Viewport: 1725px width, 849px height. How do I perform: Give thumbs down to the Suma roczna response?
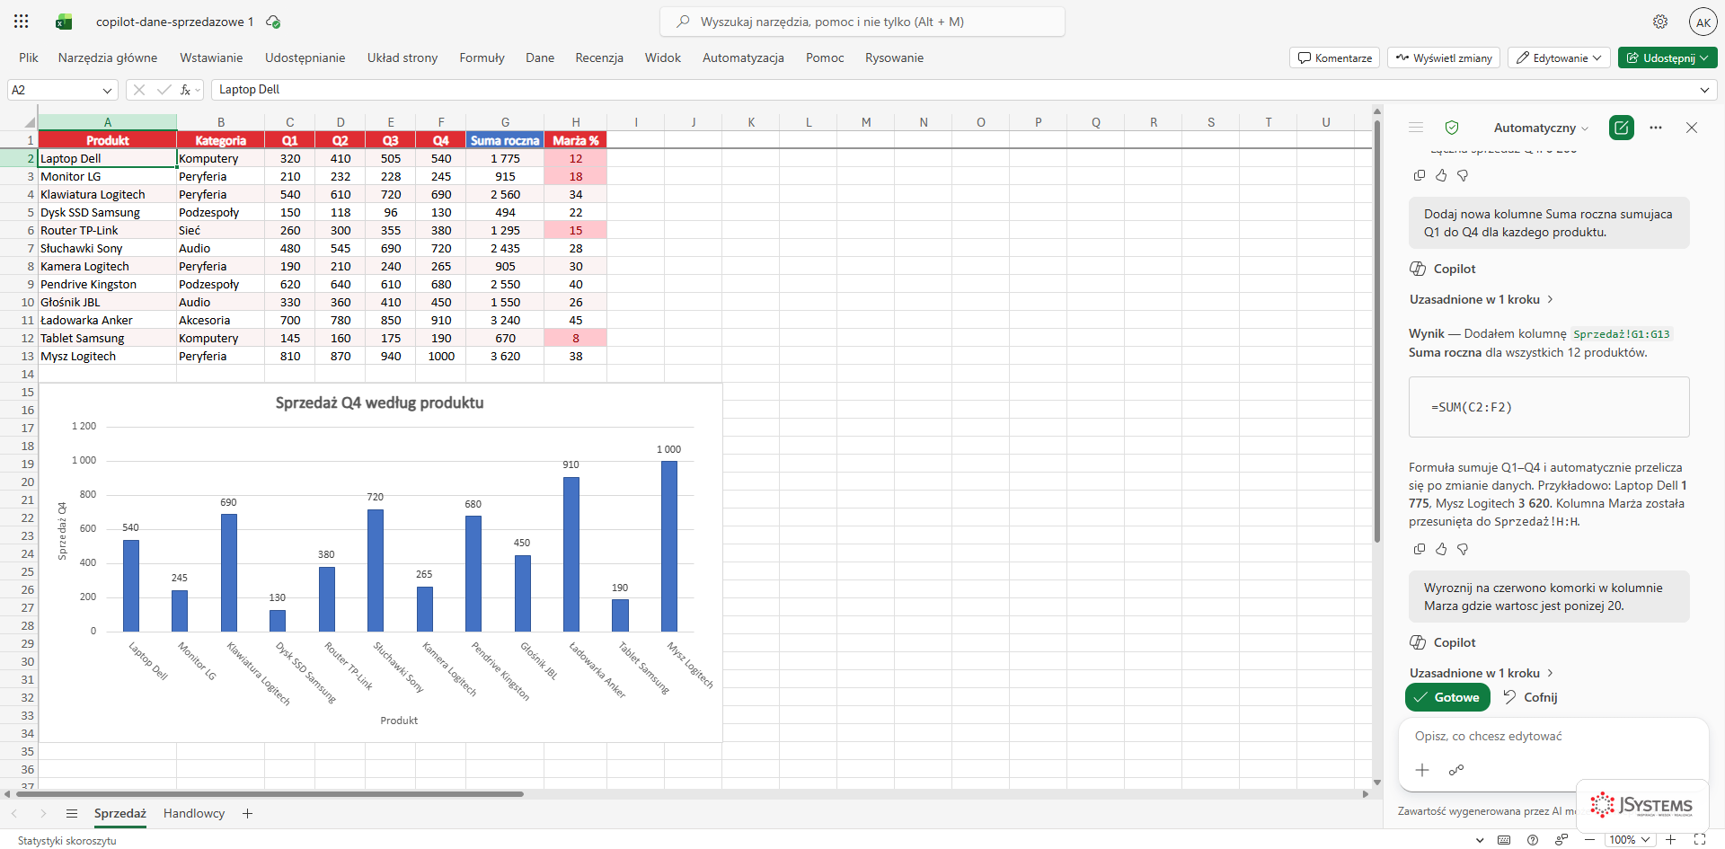(1463, 549)
